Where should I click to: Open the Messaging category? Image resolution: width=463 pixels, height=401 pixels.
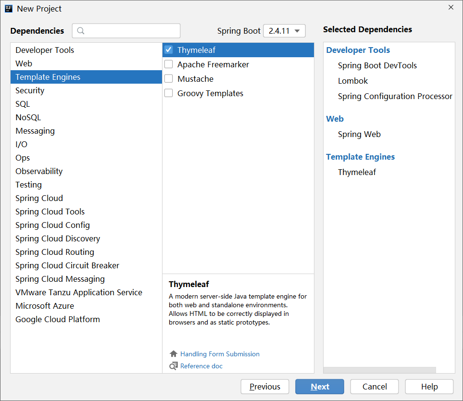click(x=86, y=131)
